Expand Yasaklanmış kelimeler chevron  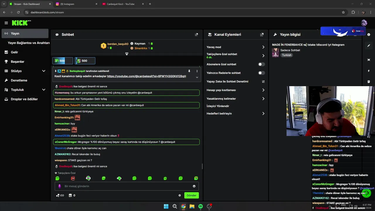(x=263, y=99)
